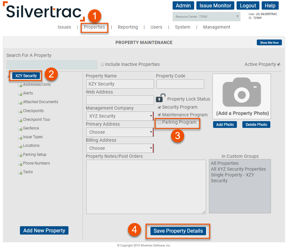This screenshot has height=250, width=288.
Task: Click the Help button
Action: pyautogui.click(x=270, y=5)
